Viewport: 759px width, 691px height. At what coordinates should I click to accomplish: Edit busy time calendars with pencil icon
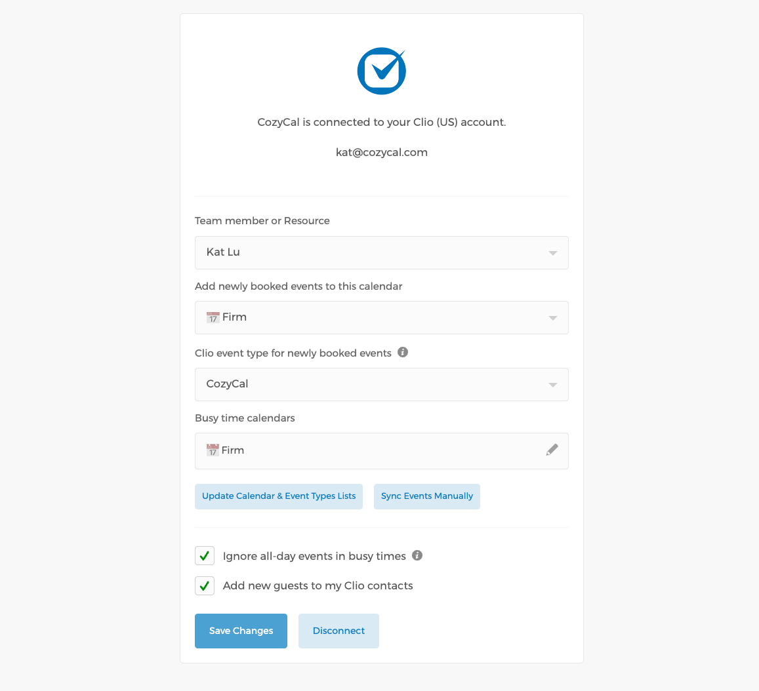[552, 450]
